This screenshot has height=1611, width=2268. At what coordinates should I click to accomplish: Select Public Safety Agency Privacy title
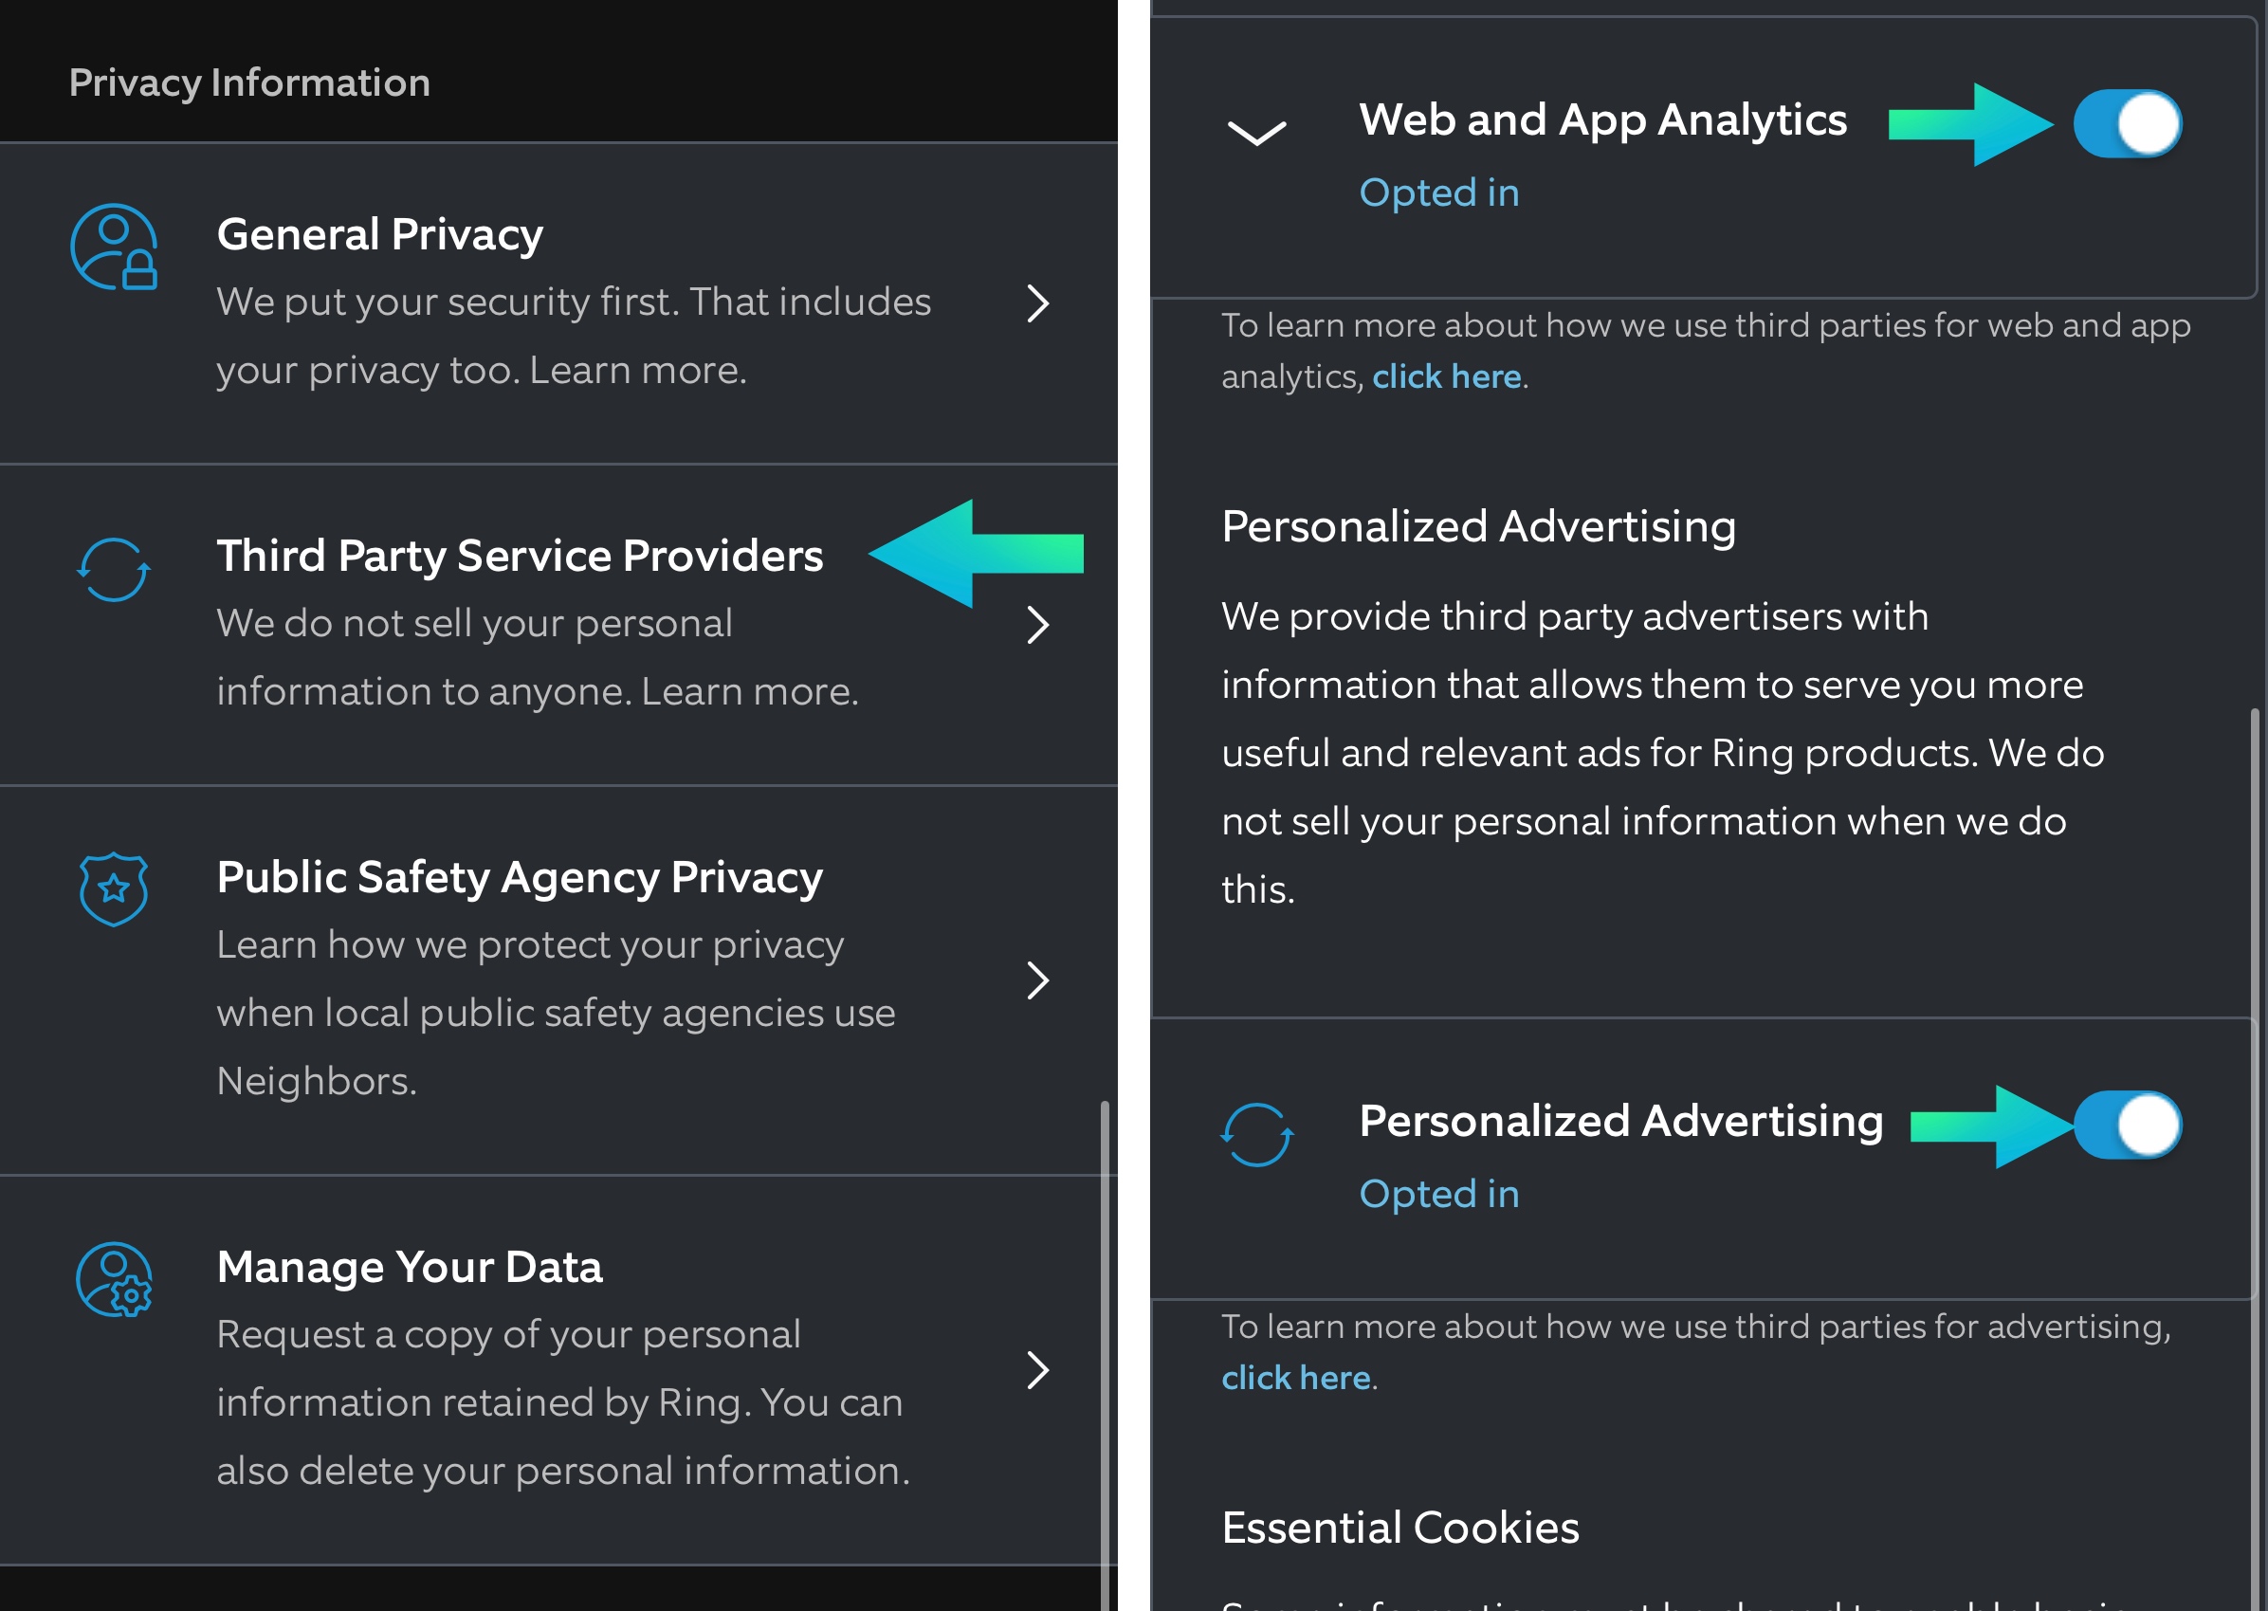pyautogui.click(x=520, y=877)
